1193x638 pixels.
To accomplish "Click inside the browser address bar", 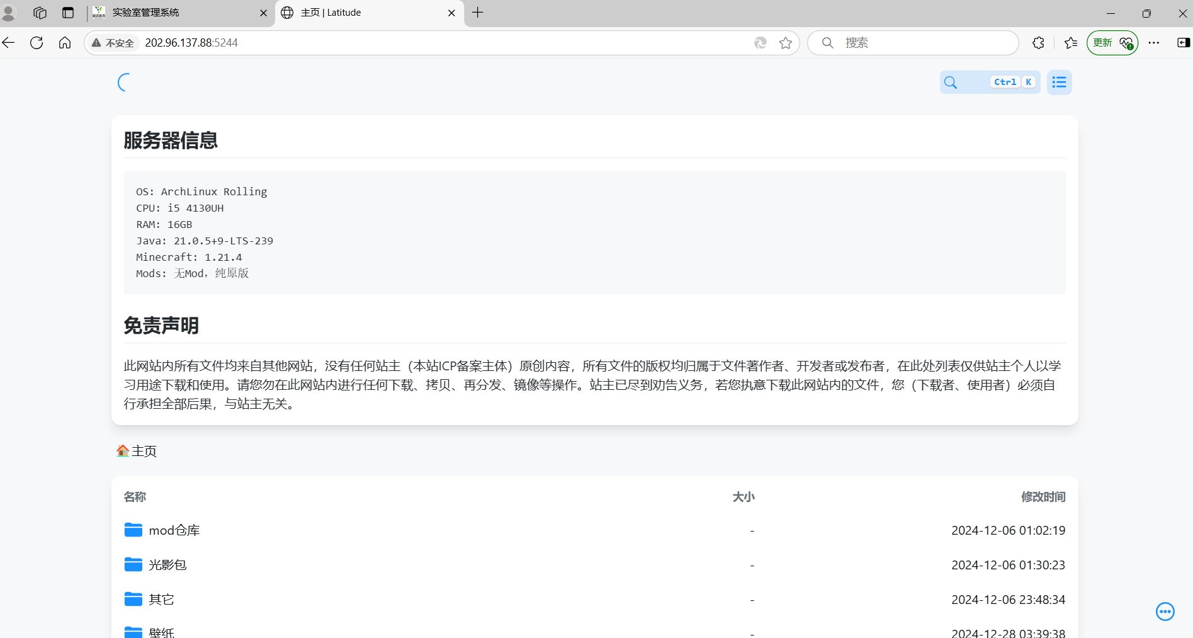I will [x=378, y=42].
